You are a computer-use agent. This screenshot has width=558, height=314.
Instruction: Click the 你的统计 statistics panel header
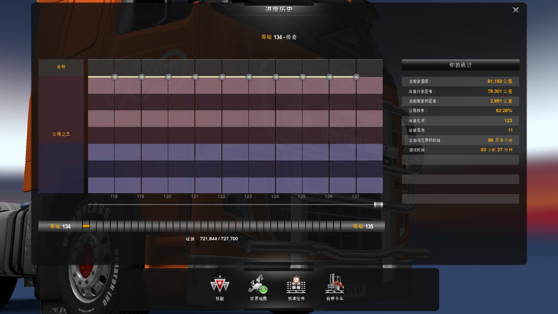[x=460, y=65]
